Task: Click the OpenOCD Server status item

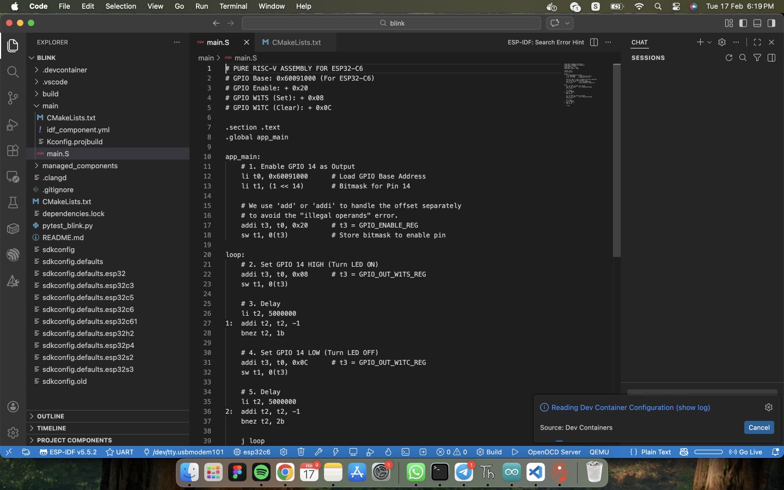Action: (x=554, y=452)
